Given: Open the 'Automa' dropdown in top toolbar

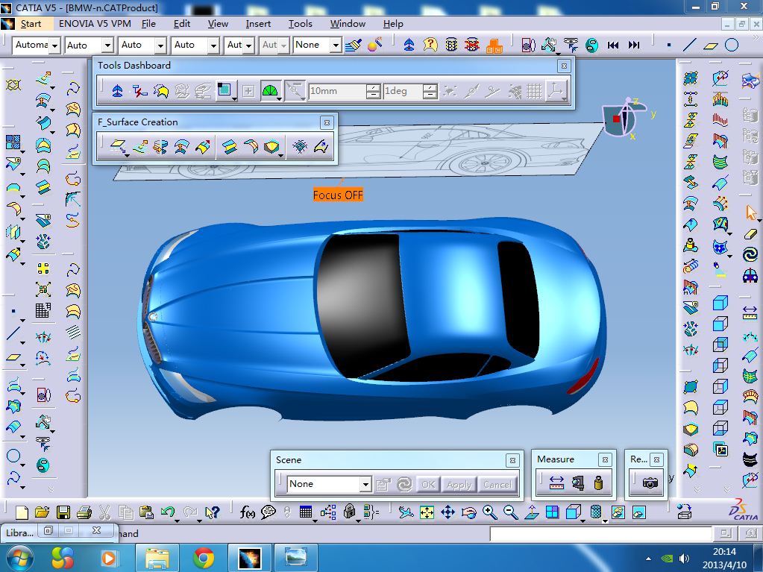Looking at the screenshot, I should (55, 45).
